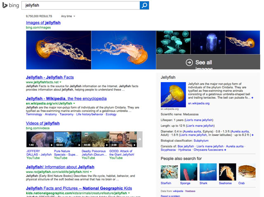Expand the jellyfish description plus sign
This screenshot has height=197, width=264.
point(252,98)
